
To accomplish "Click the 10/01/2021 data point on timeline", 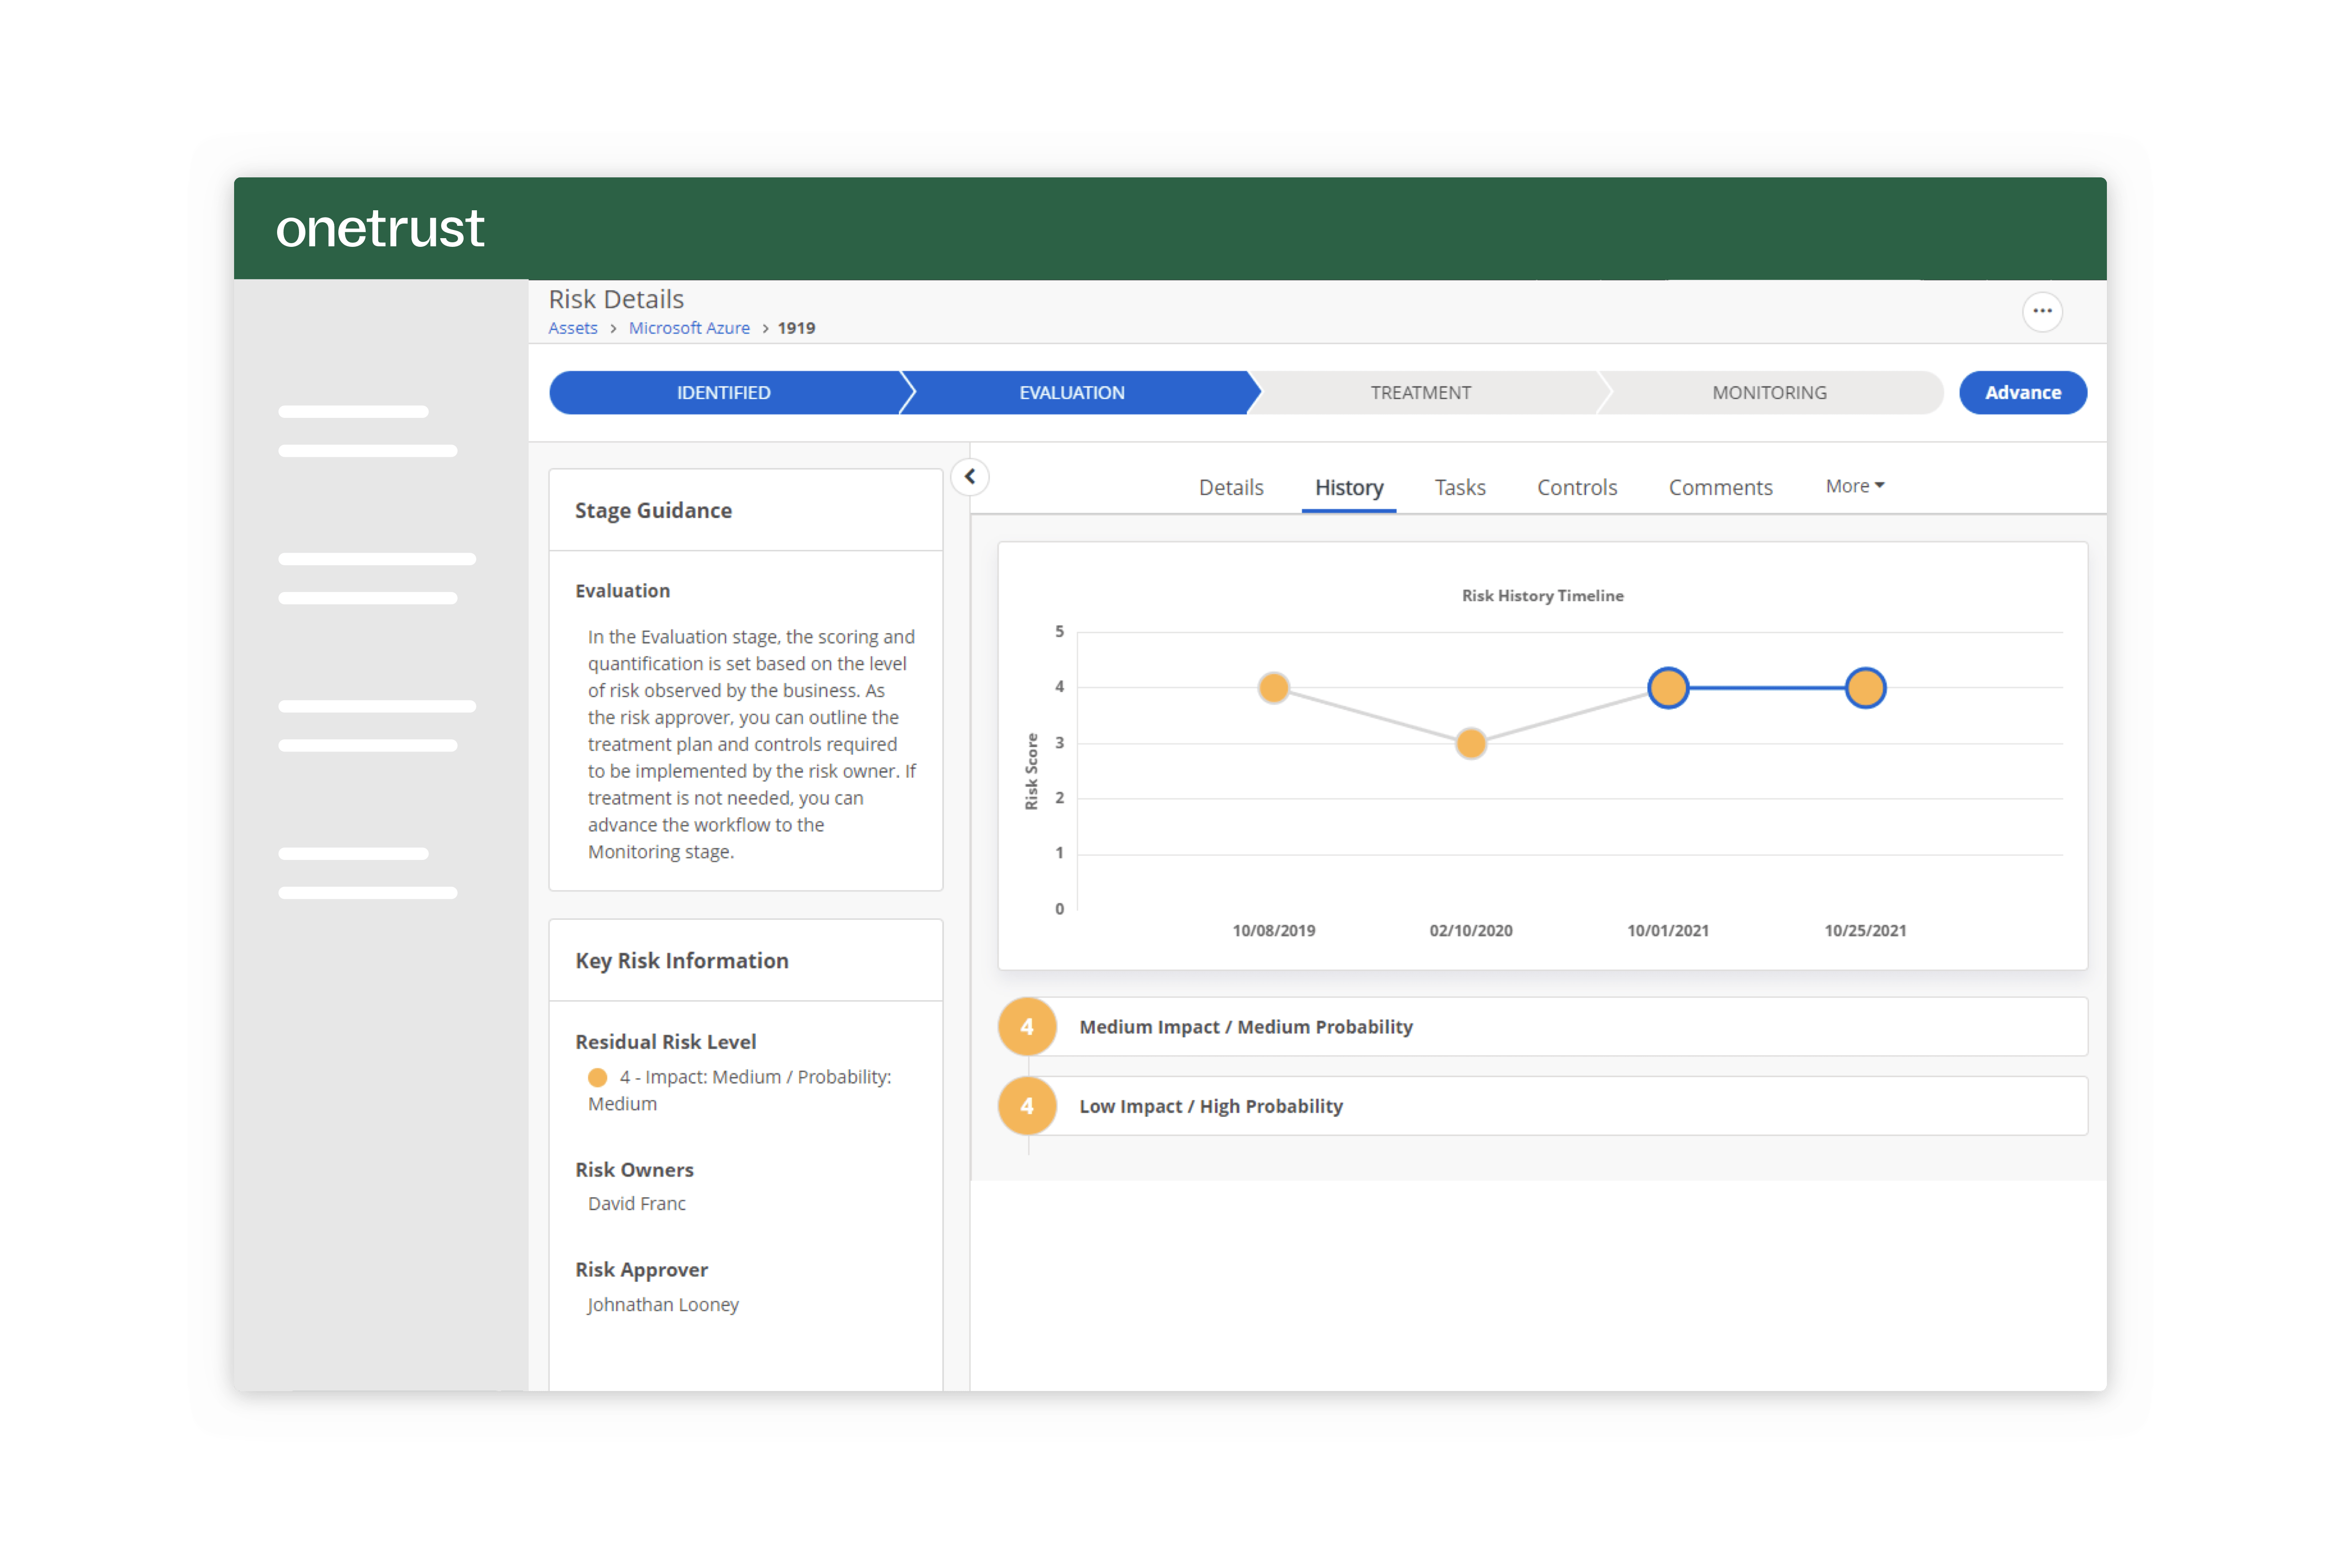I will [x=1667, y=688].
